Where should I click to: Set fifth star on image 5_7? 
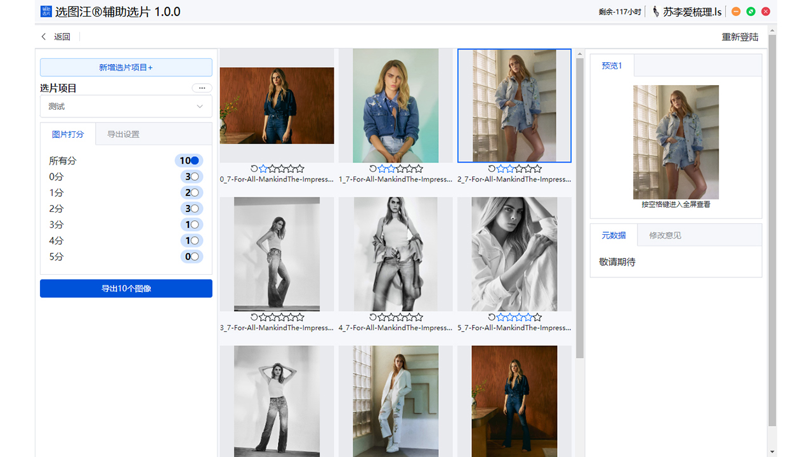point(537,317)
